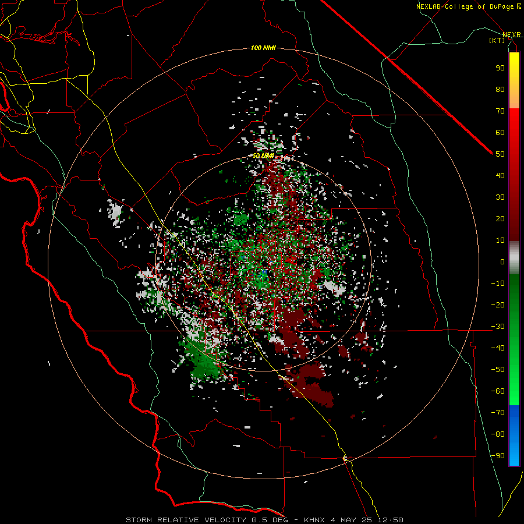Click the 50 NMI range ring label
The height and width of the screenshot is (524, 524).
pos(263,155)
